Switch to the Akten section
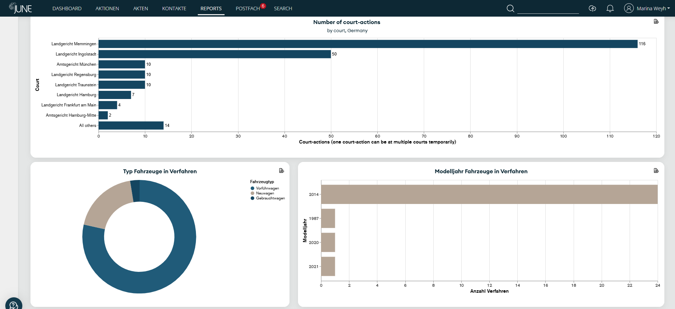The image size is (675, 309). click(x=140, y=8)
